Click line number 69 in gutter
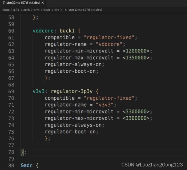Image resolution: width=187 pixels, height=170 pixels. point(11,92)
